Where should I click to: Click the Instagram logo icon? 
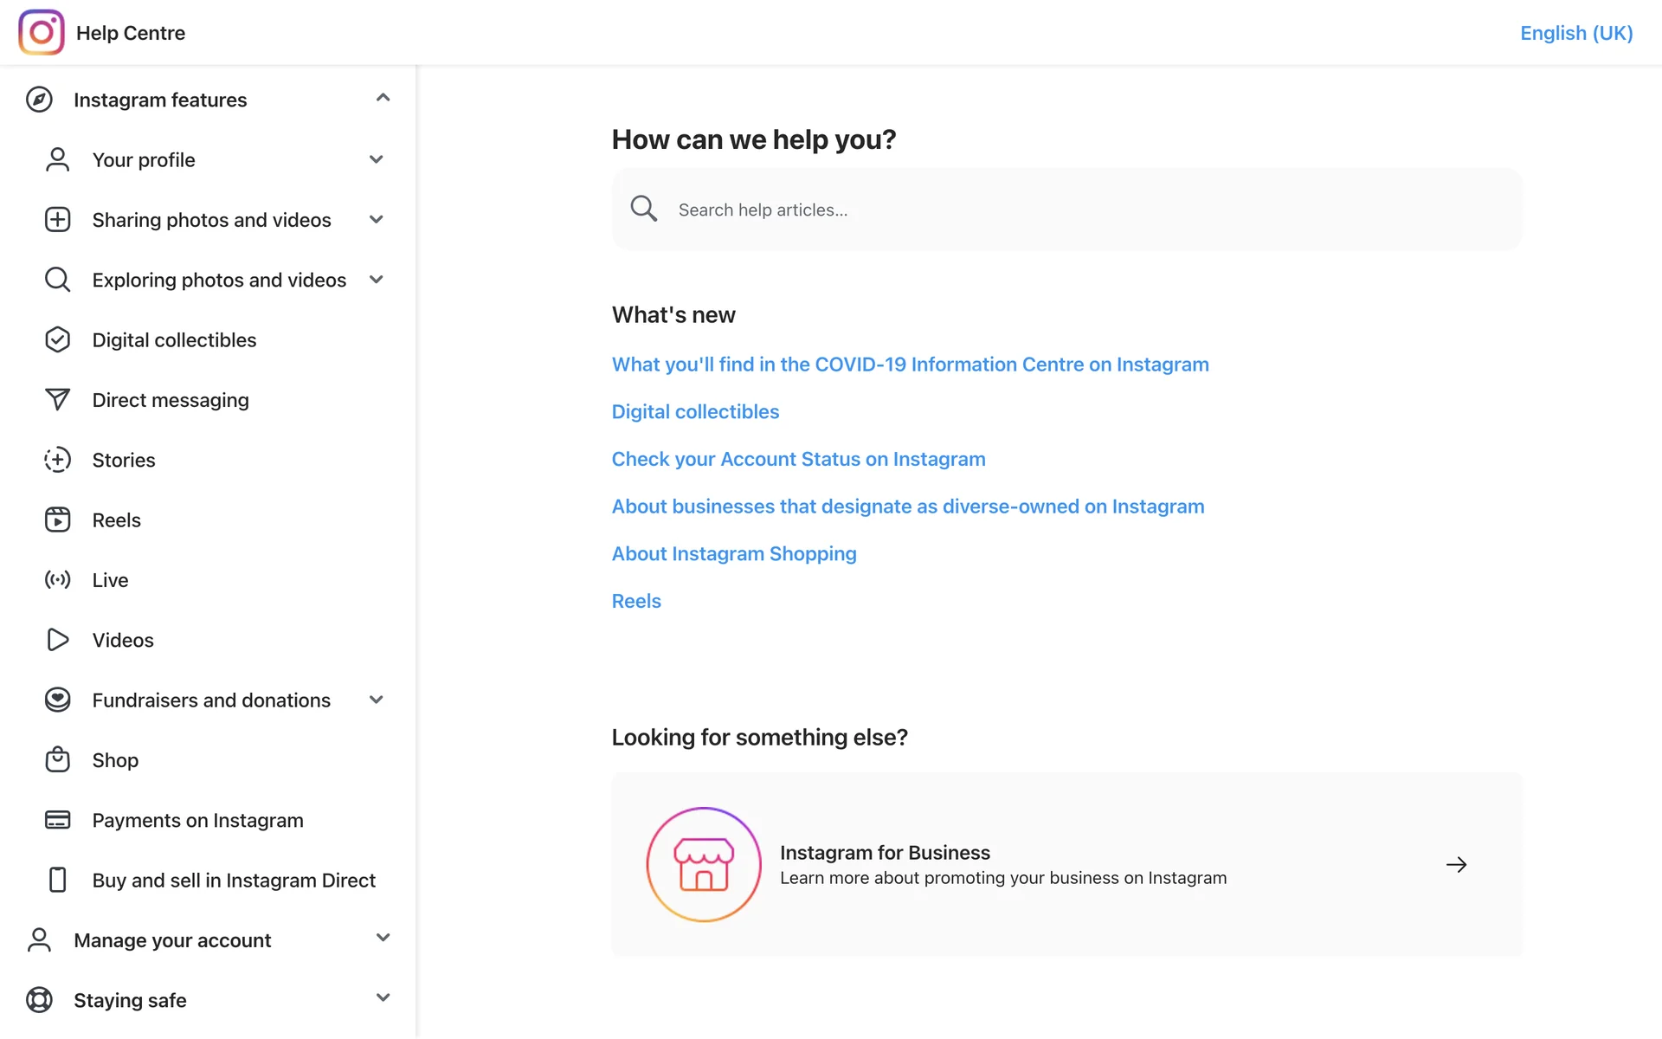tap(41, 32)
